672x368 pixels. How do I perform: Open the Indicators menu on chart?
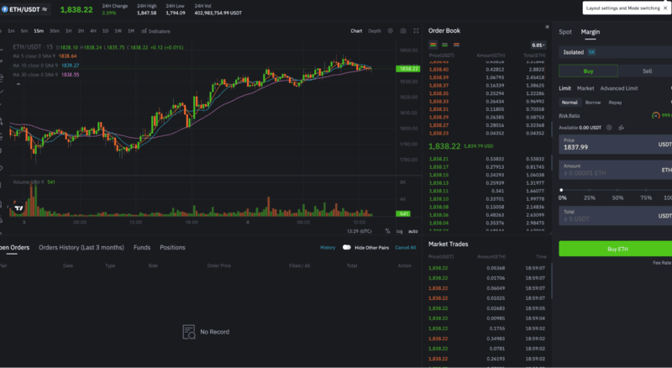(x=156, y=31)
